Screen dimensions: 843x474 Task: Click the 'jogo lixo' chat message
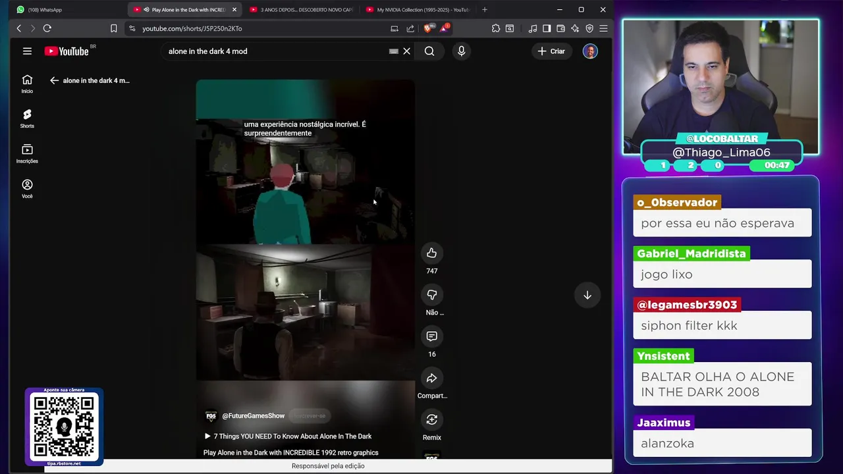[722, 274]
